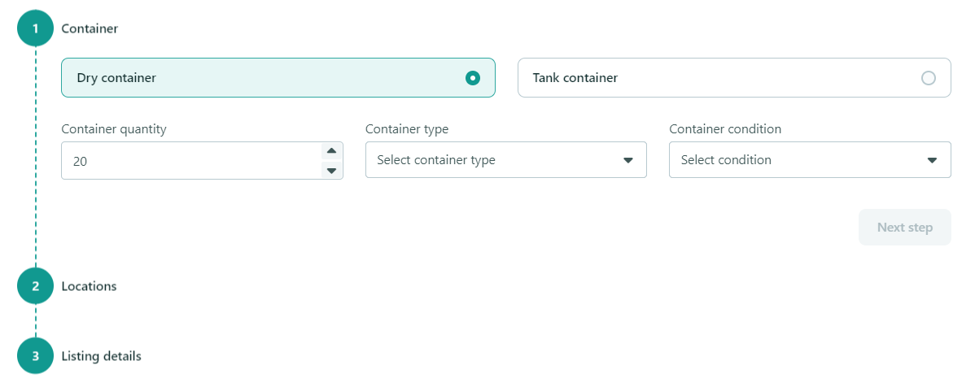
Task: Go to the Listing details step label
Action: 102,357
